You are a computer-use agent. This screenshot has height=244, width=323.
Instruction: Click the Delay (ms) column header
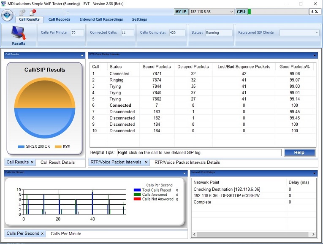pos(299,182)
